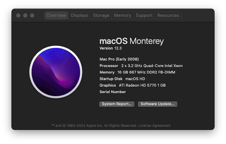
Task: Switch to the Overview tab
Action: tap(56, 15)
